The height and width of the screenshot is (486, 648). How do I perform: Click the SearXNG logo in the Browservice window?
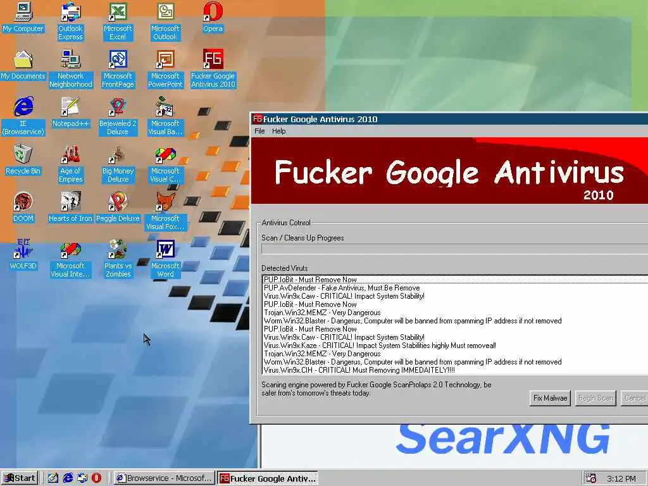pyautogui.click(x=503, y=439)
